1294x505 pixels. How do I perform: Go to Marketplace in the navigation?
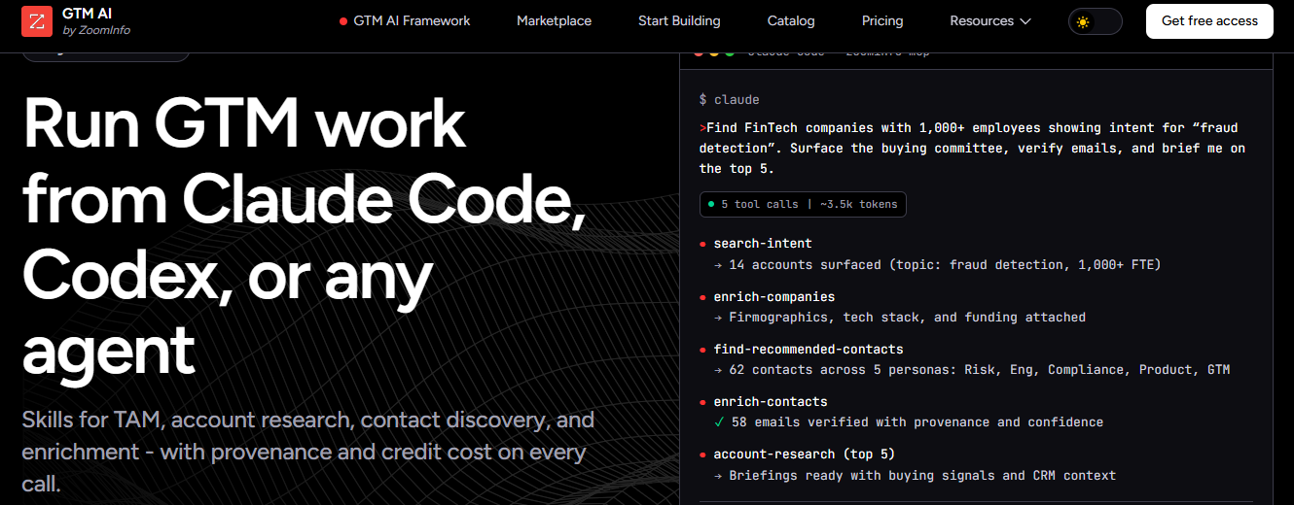point(554,21)
